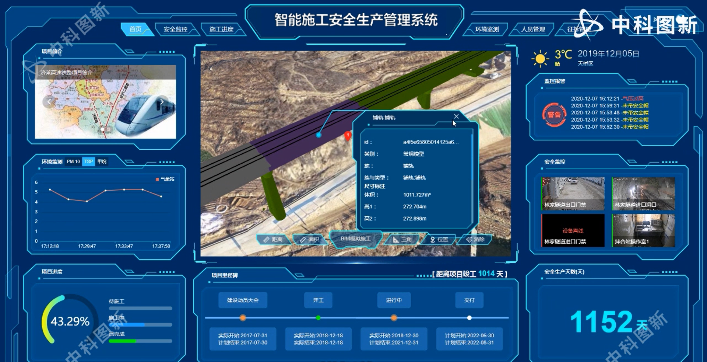Open the 气压过高 alarm entry
Viewport: 707px width, 362px height.
click(607, 98)
